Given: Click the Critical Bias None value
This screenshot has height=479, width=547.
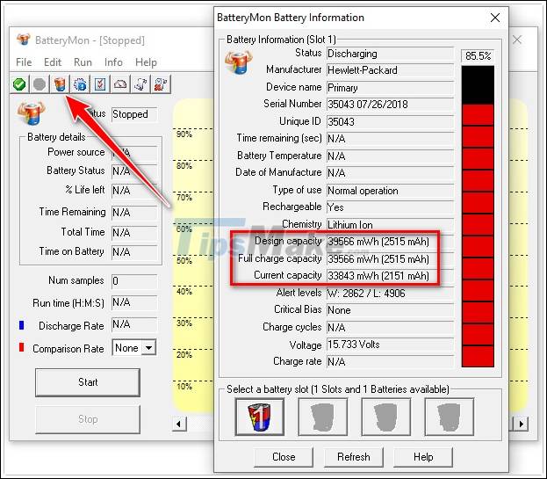Looking at the screenshot, I should [x=390, y=310].
